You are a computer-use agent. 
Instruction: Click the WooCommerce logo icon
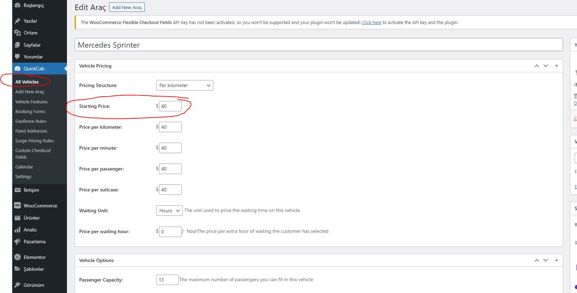point(17,206)
